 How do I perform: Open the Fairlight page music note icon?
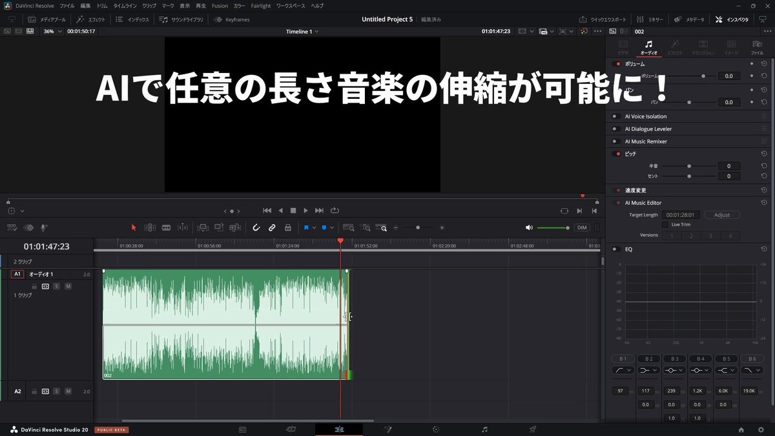coord(484,429)
